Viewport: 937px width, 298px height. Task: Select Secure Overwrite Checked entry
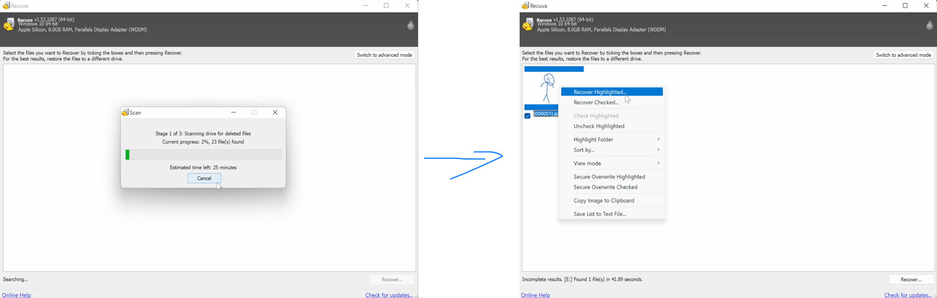click(x=612, y=187)
